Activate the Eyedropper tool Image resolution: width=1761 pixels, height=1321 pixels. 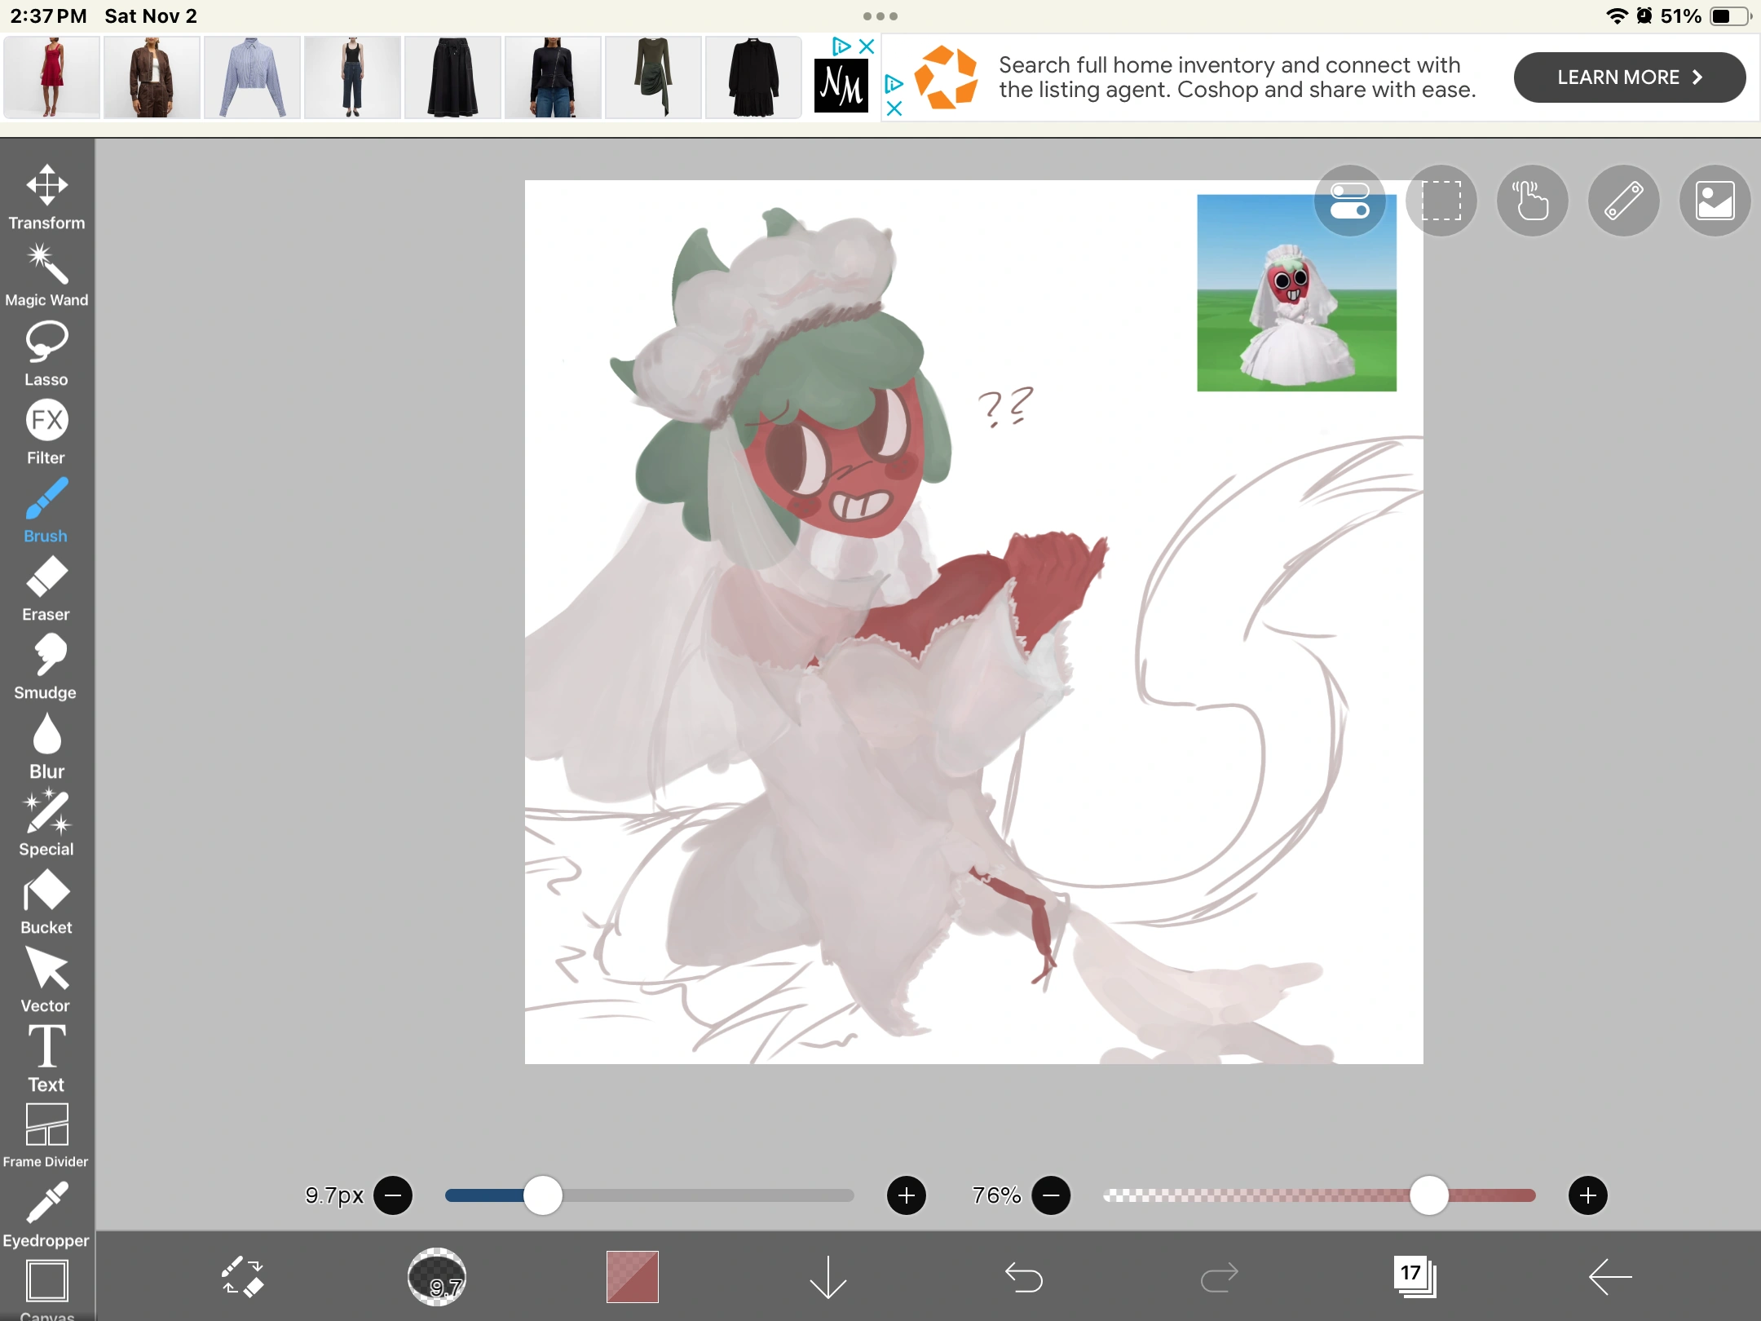(x=46, y=1215)
